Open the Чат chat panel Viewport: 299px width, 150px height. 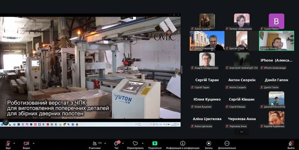pyautogui.click(x=117, y=144)
